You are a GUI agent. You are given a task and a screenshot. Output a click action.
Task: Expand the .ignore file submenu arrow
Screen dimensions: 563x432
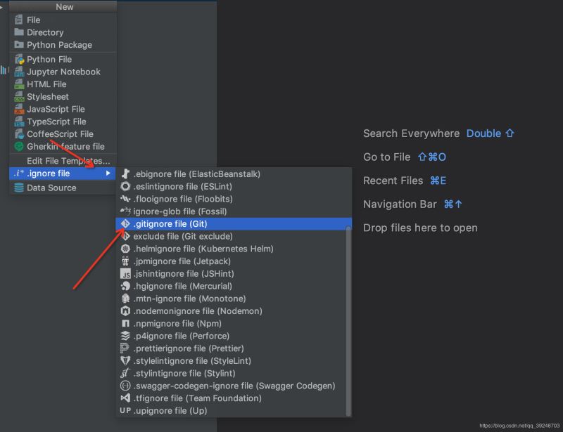click(108, 174)
